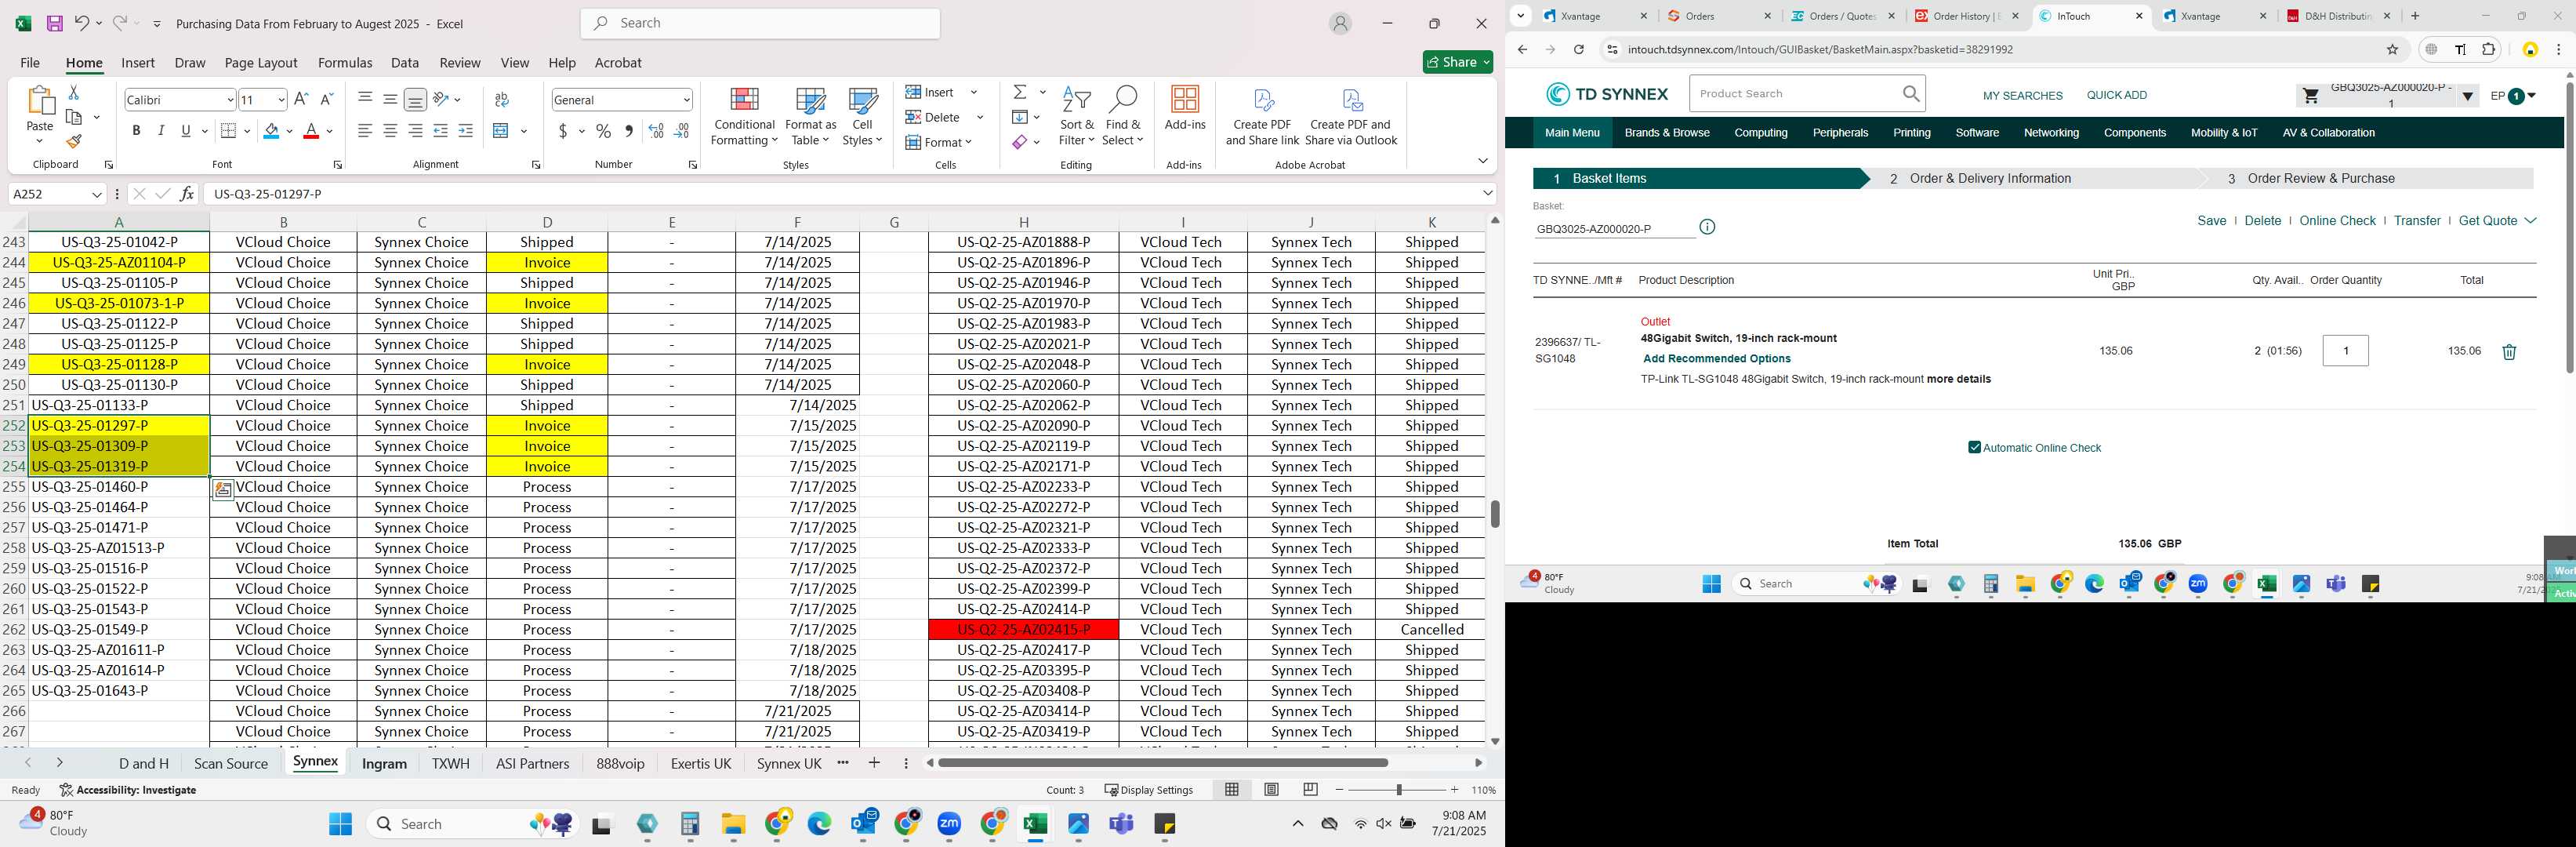The height and width of the screenshot is (847, 2576).
Task: Click the shopping cart icon on TD Synnex
Action: tap(2310, 96)
